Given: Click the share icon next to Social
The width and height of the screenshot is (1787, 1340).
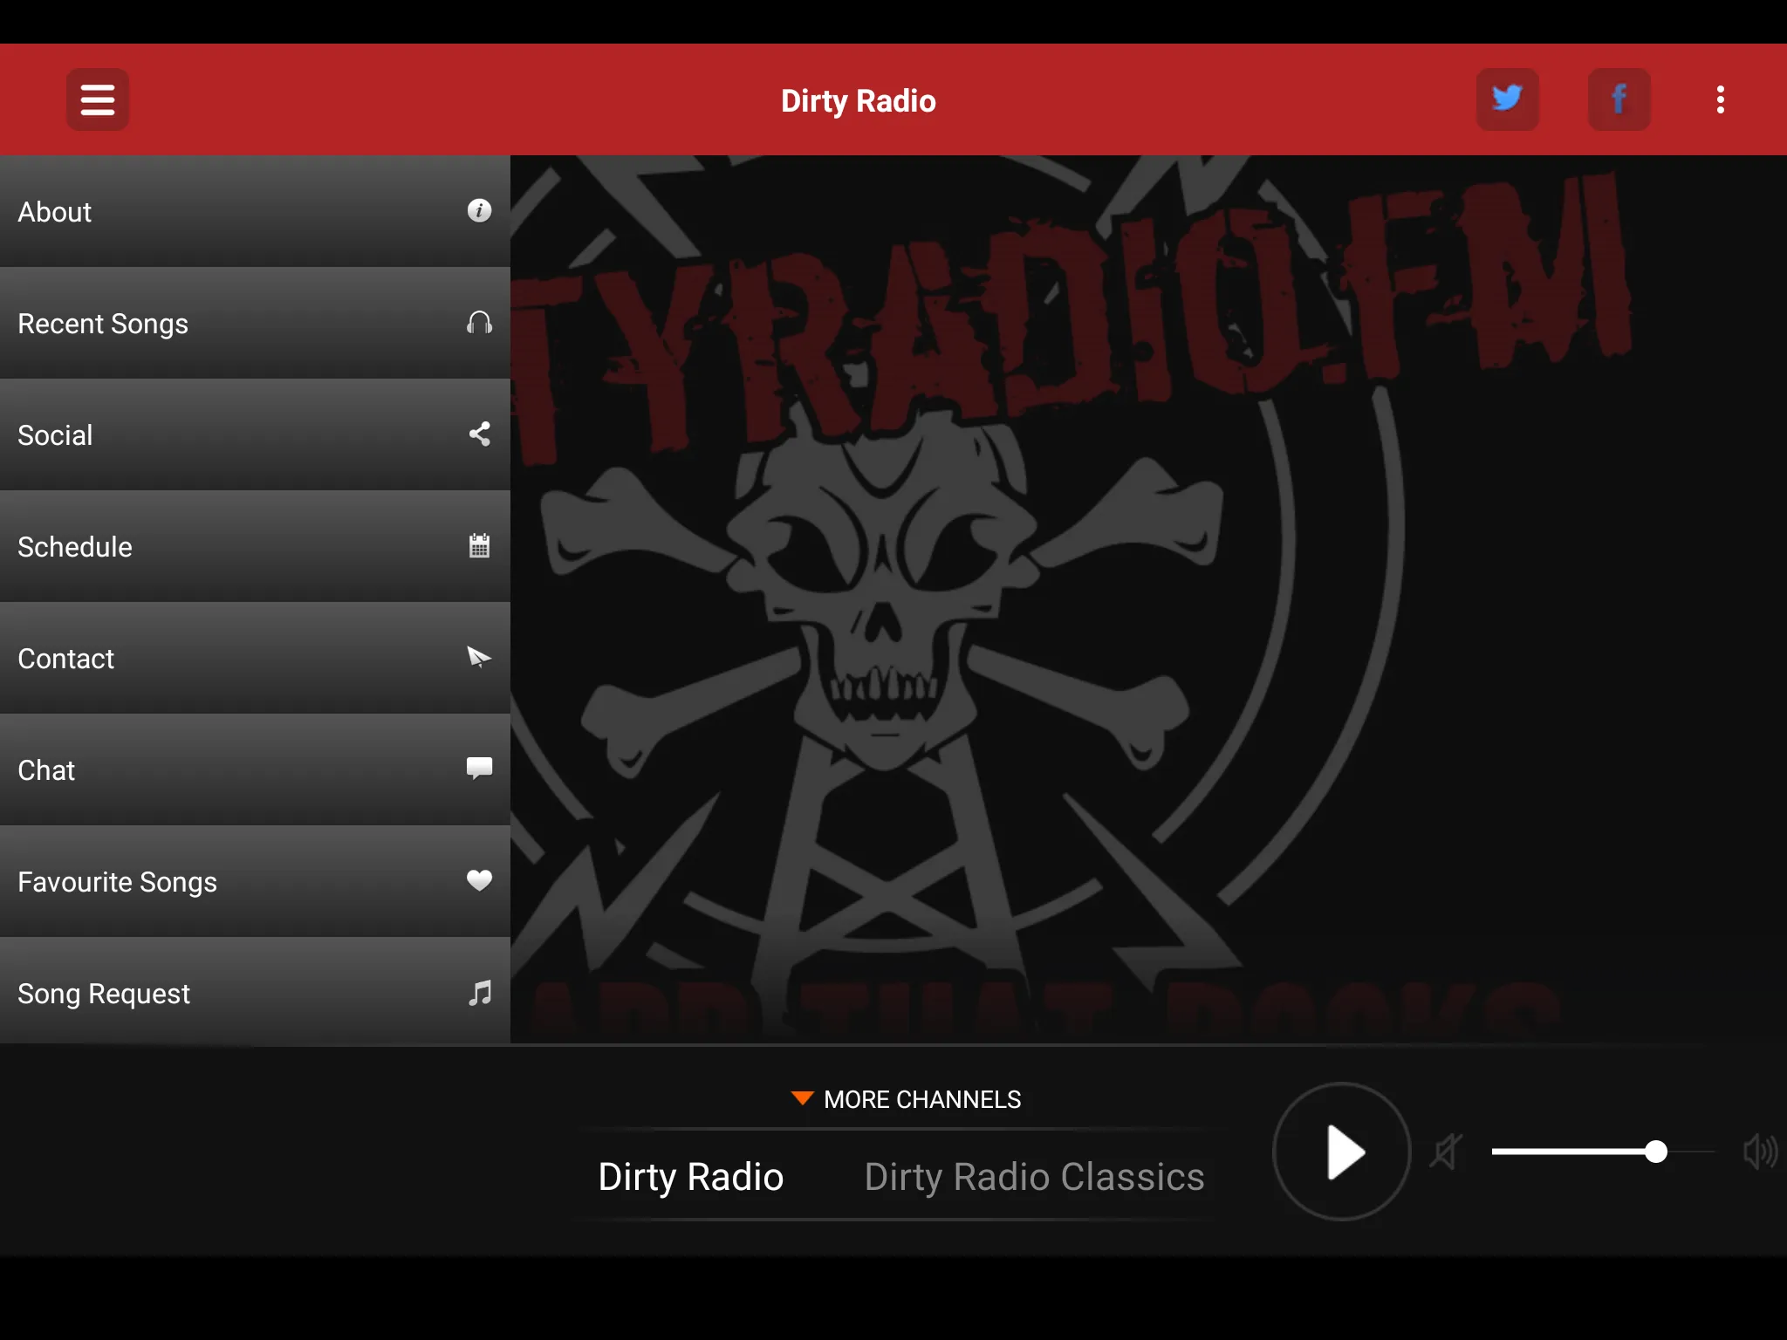Looking at the screenshot, I should 478,434.
